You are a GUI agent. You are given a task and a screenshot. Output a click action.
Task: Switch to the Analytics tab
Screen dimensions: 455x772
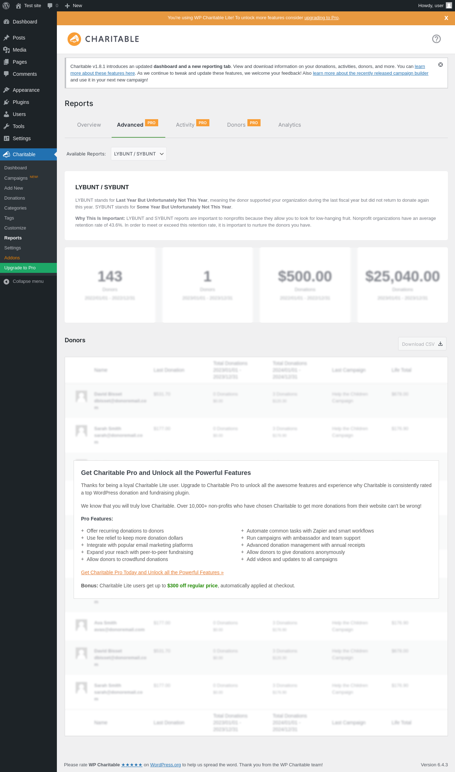[x=290, y=125]
